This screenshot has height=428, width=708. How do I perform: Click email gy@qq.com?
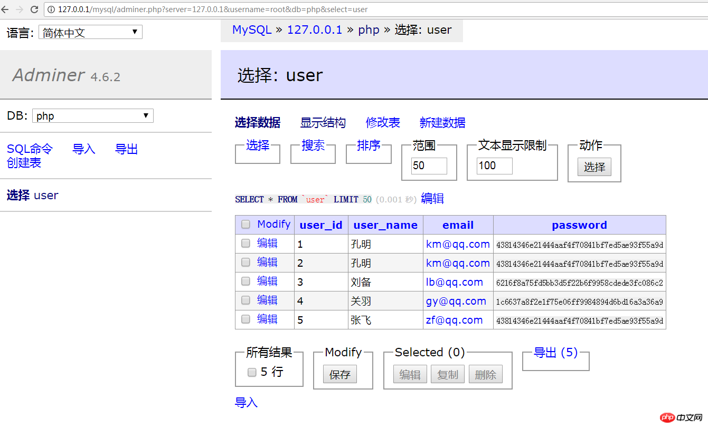click(x=456, y=301)
